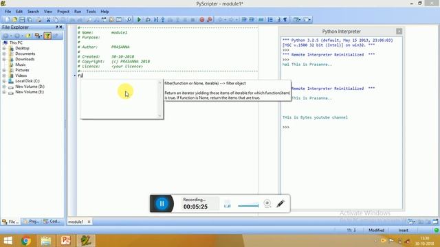The width and height of the screenshot is (440, 247).
Task: Toggle breakpoint with red circle icon
Action: click(201, 20)
